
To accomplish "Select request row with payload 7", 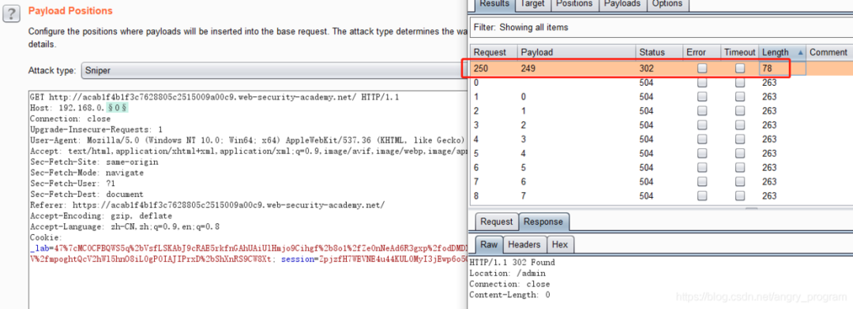I will tap(661, 195).
